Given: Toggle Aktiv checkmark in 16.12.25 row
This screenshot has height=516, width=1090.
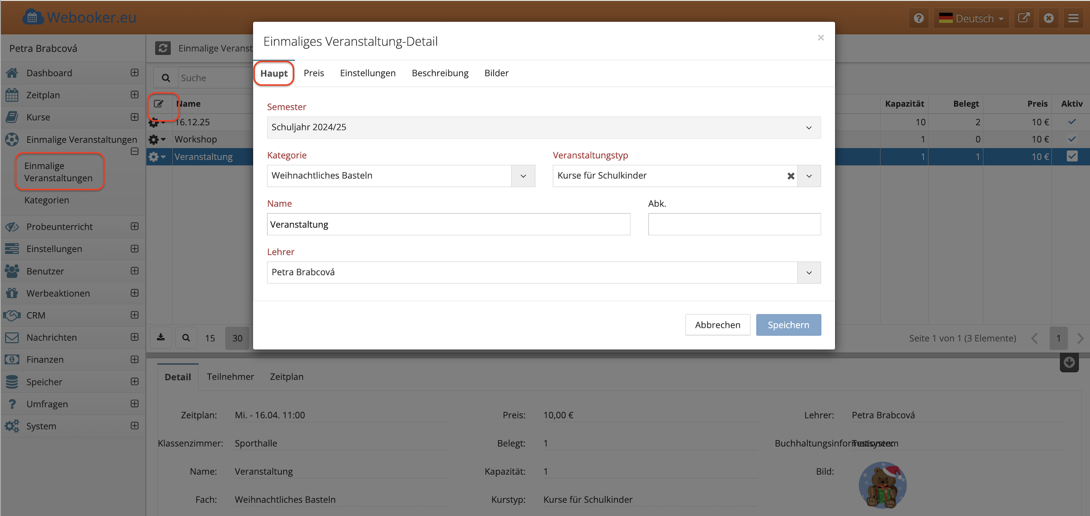Looking at the screenshot, I should [x=1072, y=122].
